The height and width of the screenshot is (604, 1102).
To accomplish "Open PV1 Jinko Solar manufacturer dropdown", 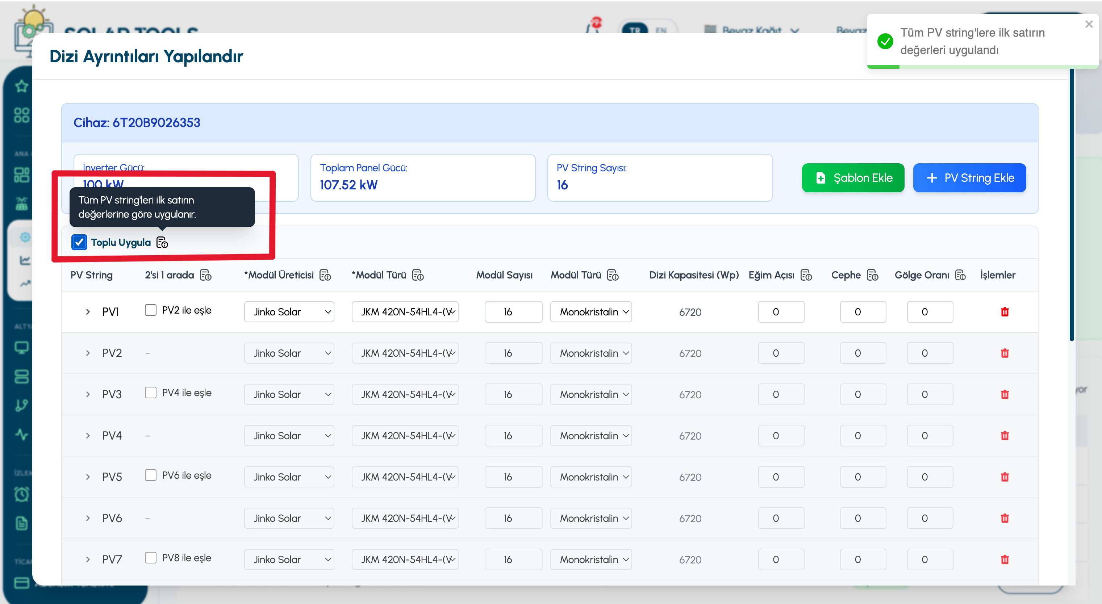I will click(289, 312).
